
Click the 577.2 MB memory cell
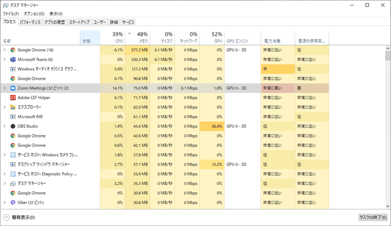click(137, 50)
